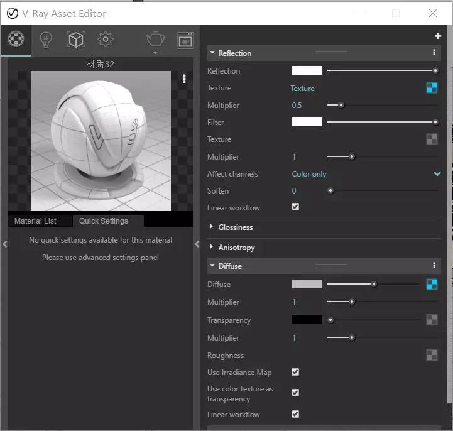The height and width of the screenshot is (431, 453).
Task: Select the Quick Settings tab
Action: [x=104, y=221]
